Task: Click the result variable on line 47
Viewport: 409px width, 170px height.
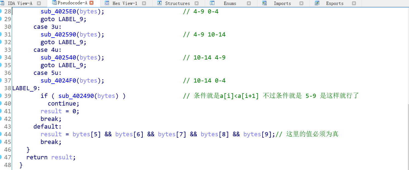Action: [x=62, y=157]
